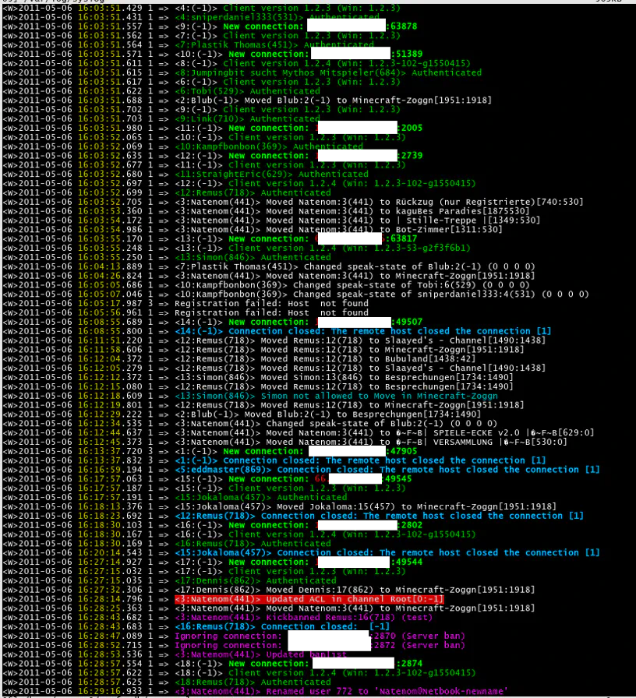
Task: Select the '<6:Tobi(529)> Authenticated' log line
Action: click(247, 91)
